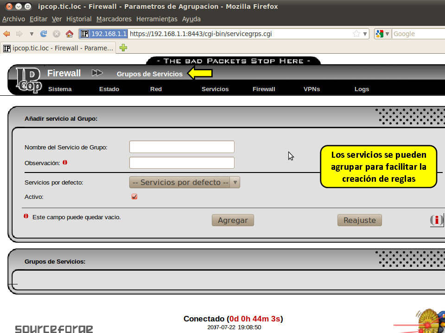Click the reload page icon

click(44, 34)
